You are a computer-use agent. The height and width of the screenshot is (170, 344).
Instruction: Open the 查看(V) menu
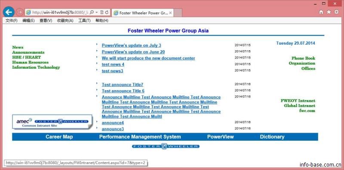click(x=46, y=21)
